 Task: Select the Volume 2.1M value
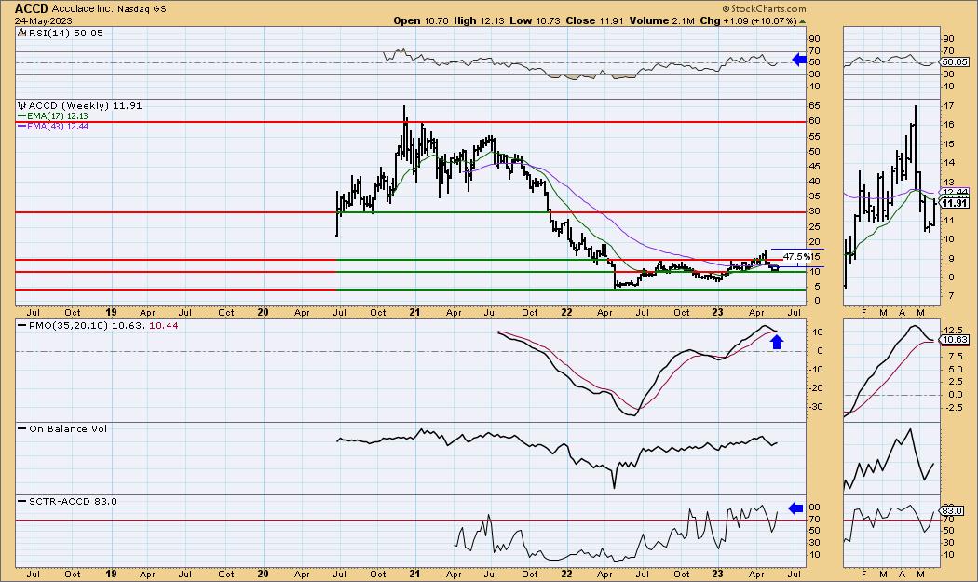[661, 20]
